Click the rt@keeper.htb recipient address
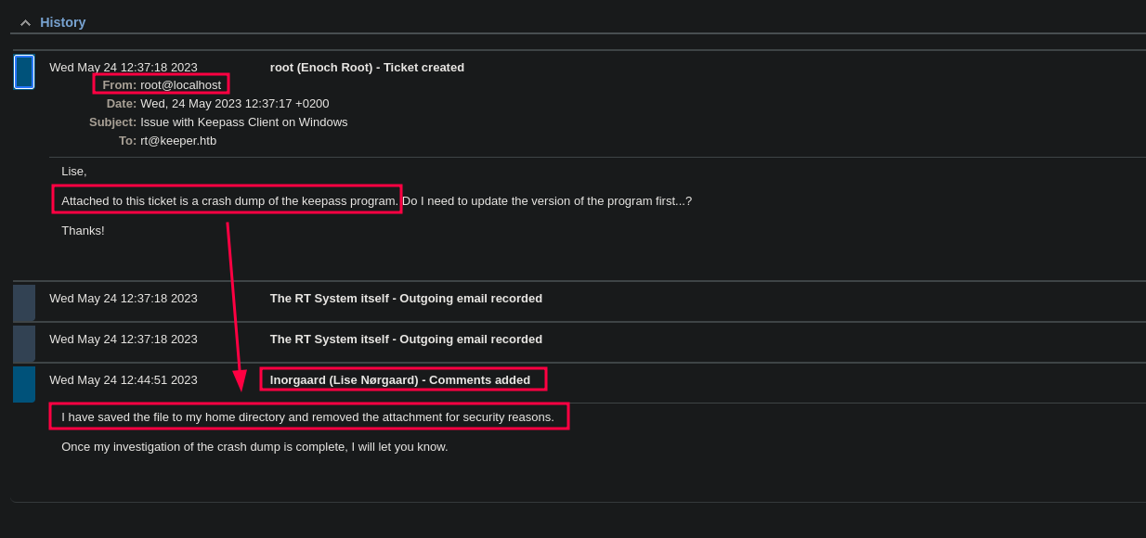Screen dimensions: 1146x538 pyautogui.click(x=178, y=141)
